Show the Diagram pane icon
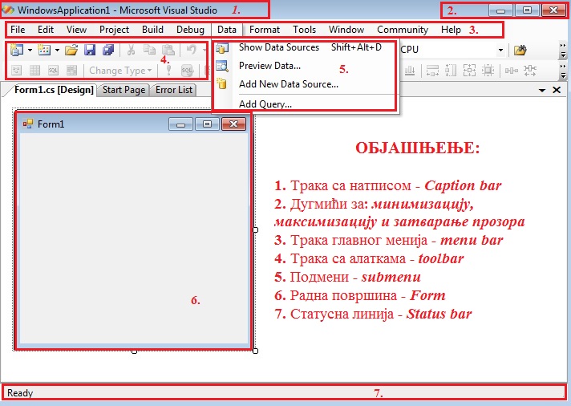The height and width of the screenshot is (406, 571). click(16, 71)
